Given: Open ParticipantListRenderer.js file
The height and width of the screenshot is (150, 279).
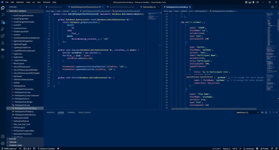Looking at the screenshot, I should tap(25, 115).
